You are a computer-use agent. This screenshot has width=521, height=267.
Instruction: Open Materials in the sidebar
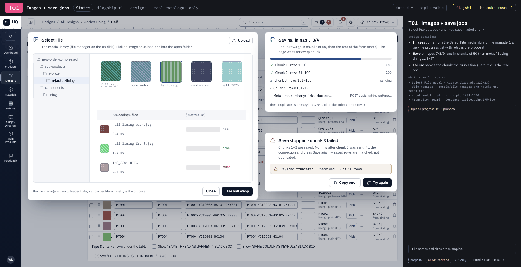(x=11, y=92)
